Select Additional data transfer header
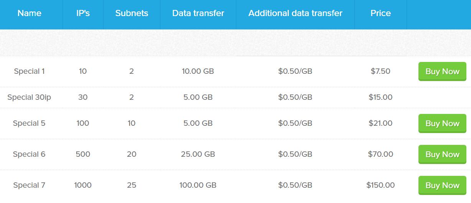The width and height of the screenshot is (471, 203). click(x=295, y=13)
